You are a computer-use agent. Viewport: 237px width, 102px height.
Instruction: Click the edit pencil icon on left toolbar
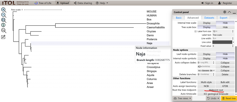[3, 37]
